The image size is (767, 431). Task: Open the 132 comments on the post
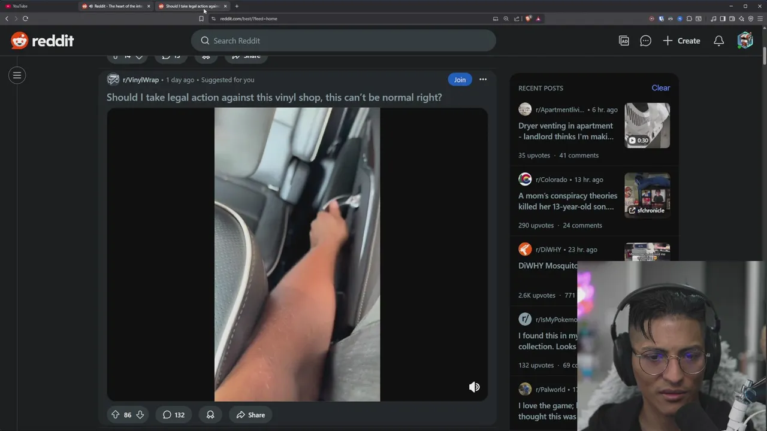(x=174, y=415)
